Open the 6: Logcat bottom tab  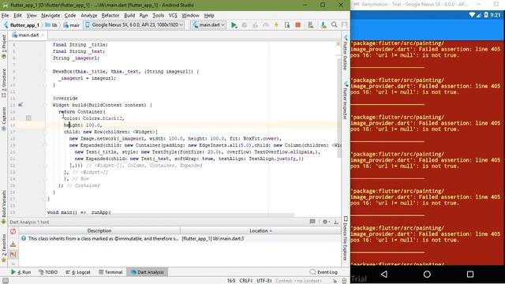pos(78,272)
